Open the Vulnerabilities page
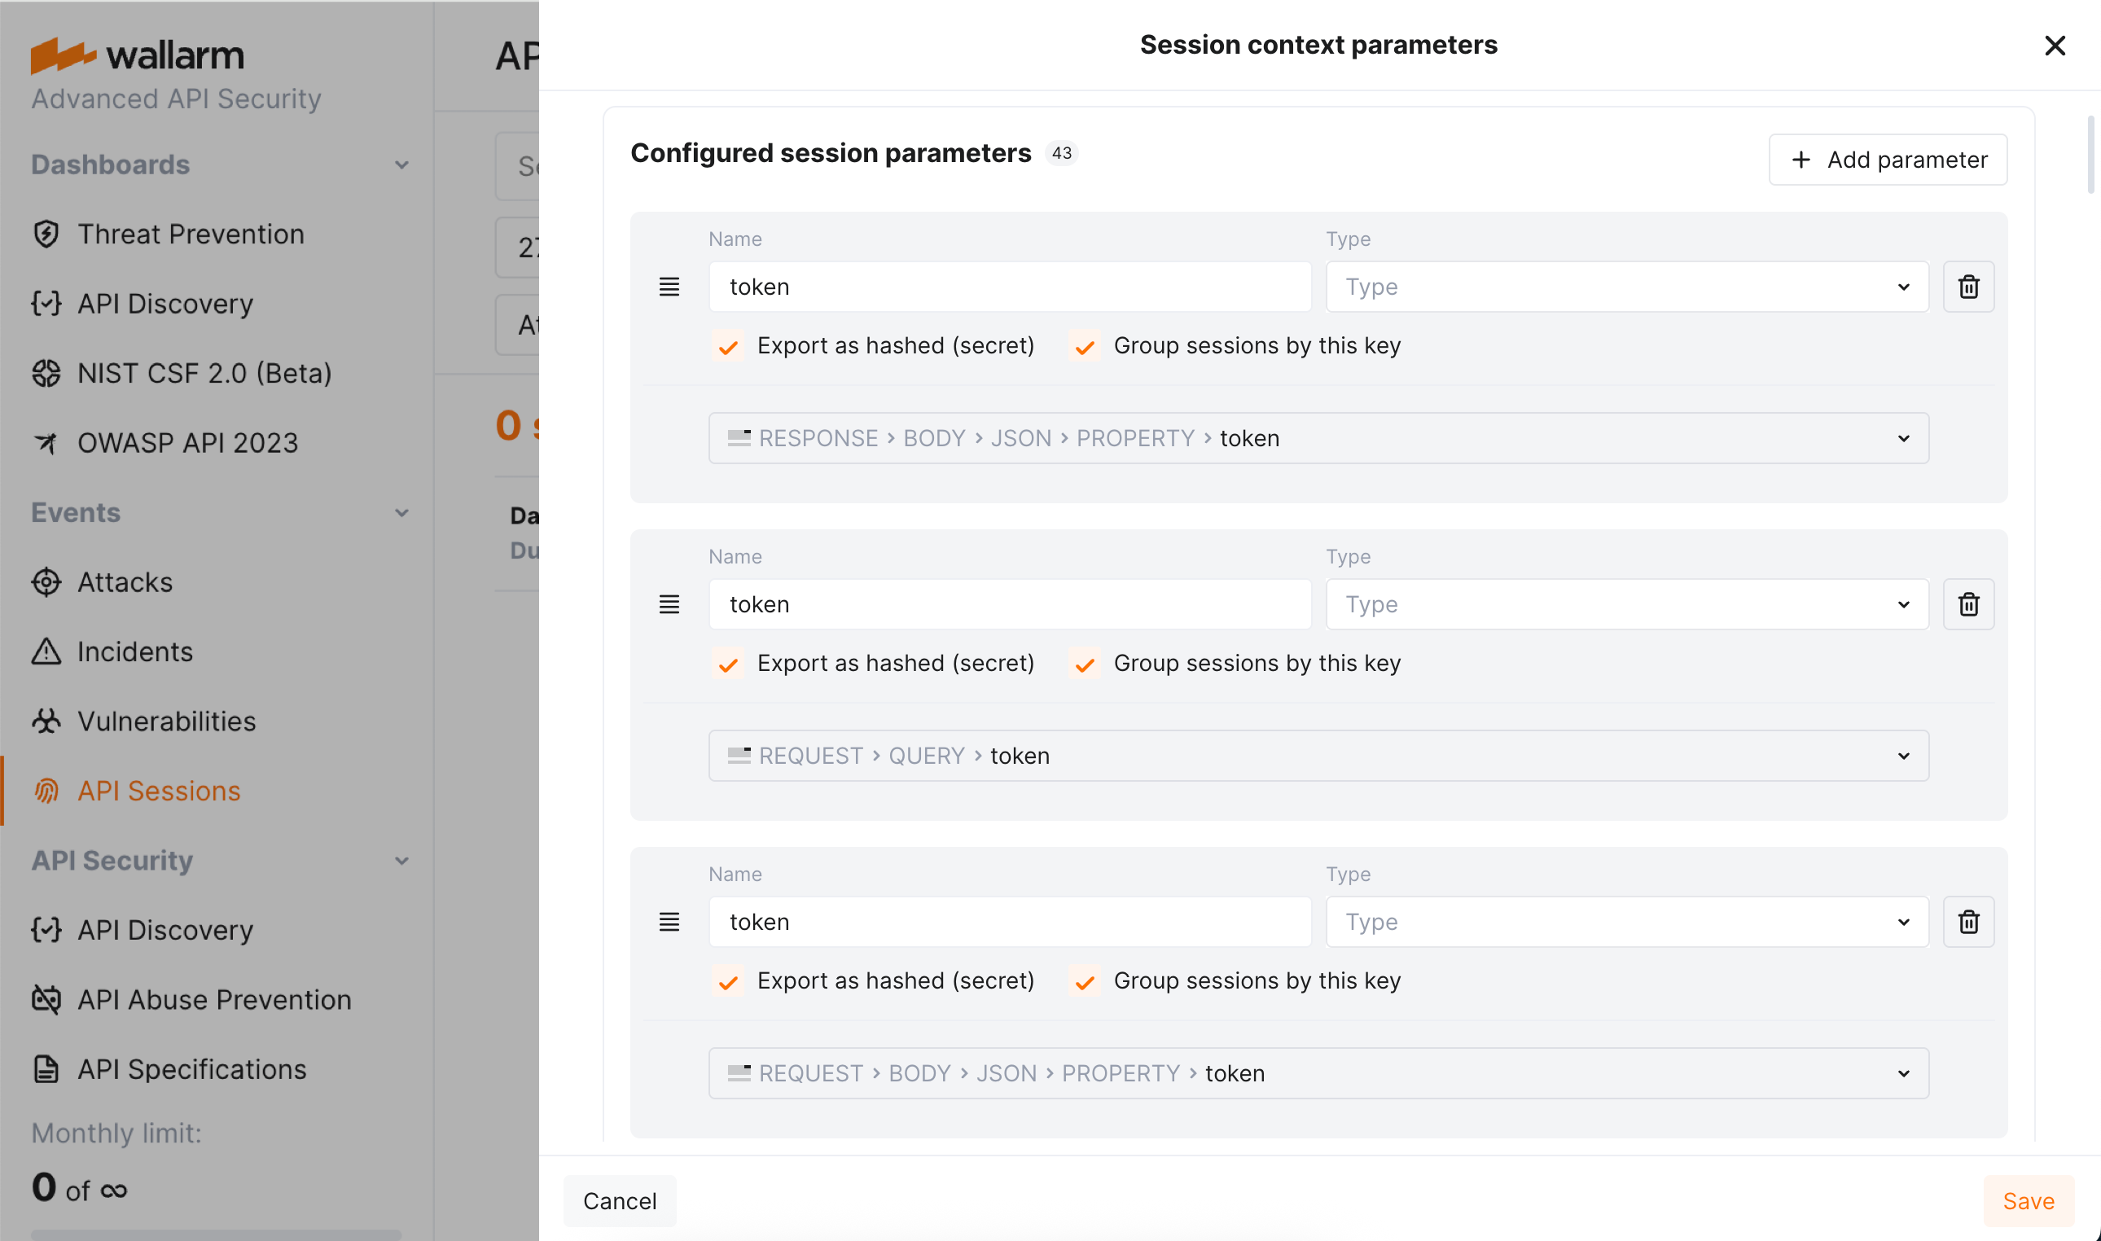The image size is (2101, 1241). pyautogui.click(x=166, y=721)
